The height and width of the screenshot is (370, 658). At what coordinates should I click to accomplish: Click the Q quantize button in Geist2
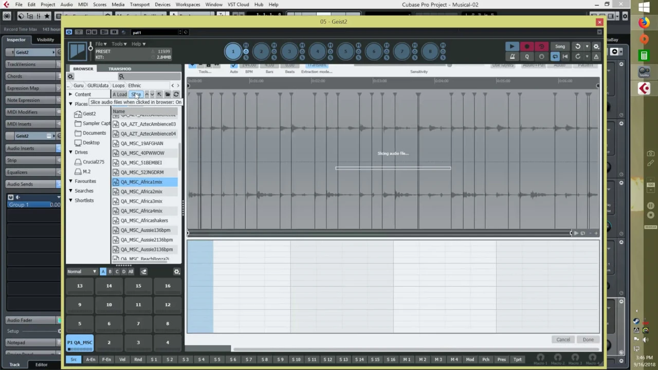[527, 57]
